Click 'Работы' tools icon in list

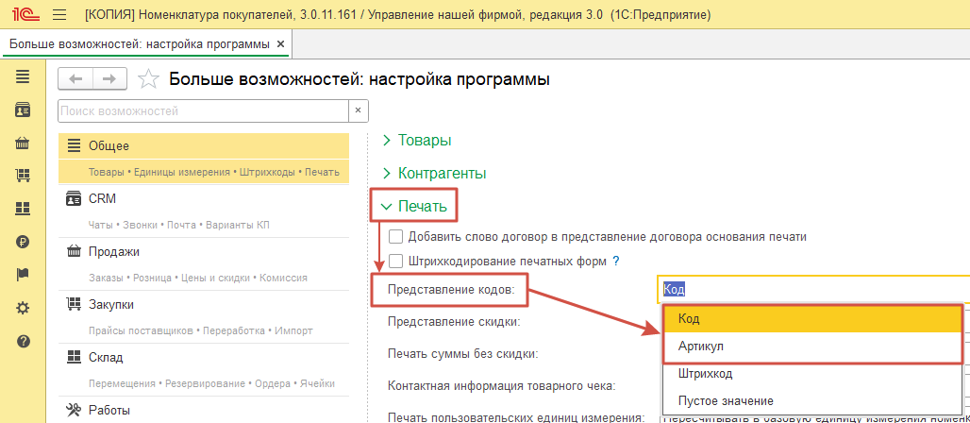coord(74,410)
